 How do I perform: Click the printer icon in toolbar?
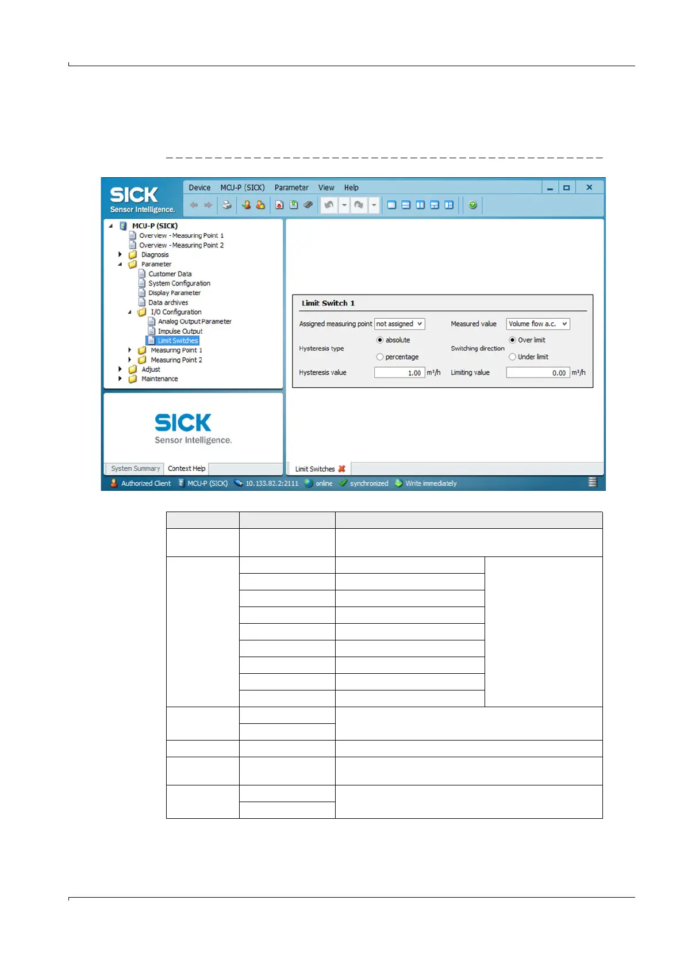point(227,205)
